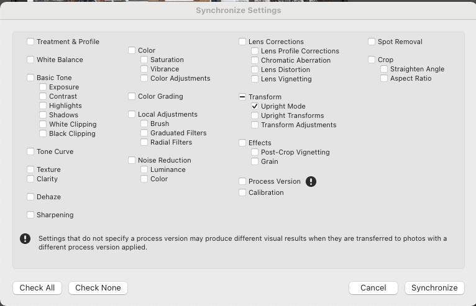Image resolution: width=476 pixels, height=306 pixels.
Task: Enable Exposure under Basic Tone
Action: tap(43, 88)
